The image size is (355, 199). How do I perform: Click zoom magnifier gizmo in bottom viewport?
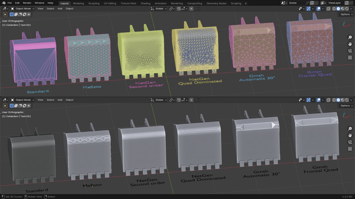point(350,129)
